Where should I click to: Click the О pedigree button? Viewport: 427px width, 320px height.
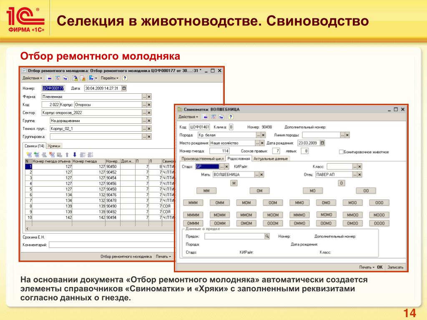coord(342,183)
